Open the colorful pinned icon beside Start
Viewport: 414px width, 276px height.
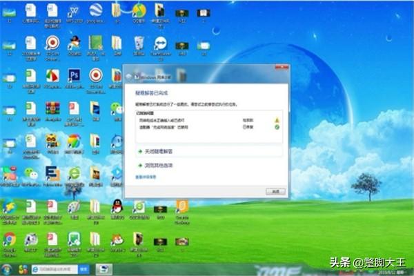tap(23, 269)
